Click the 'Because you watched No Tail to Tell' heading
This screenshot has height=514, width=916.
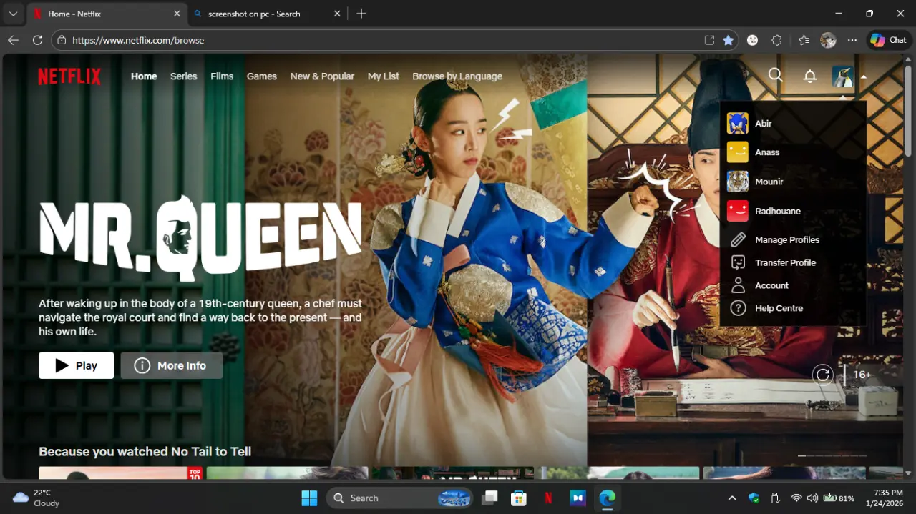(145, 451)
